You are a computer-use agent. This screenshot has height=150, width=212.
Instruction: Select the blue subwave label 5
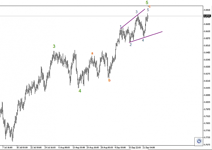148,10
